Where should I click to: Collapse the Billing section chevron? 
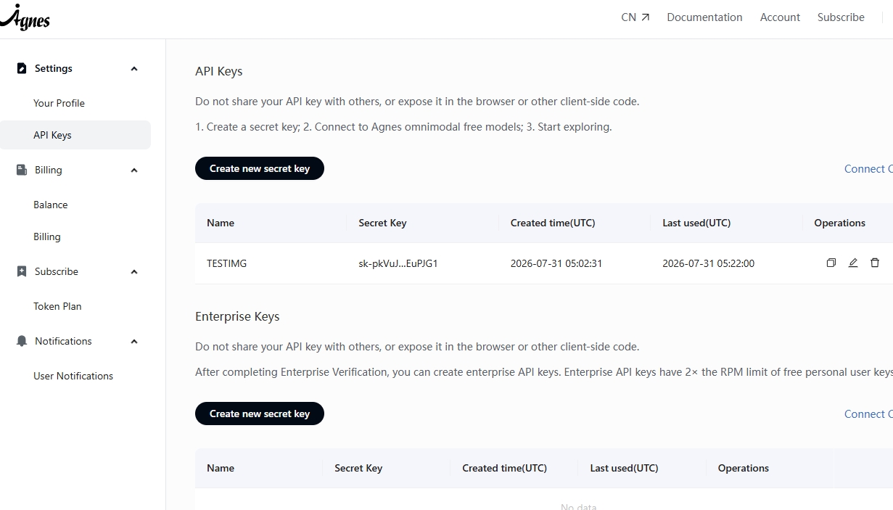tap(134, 170)
